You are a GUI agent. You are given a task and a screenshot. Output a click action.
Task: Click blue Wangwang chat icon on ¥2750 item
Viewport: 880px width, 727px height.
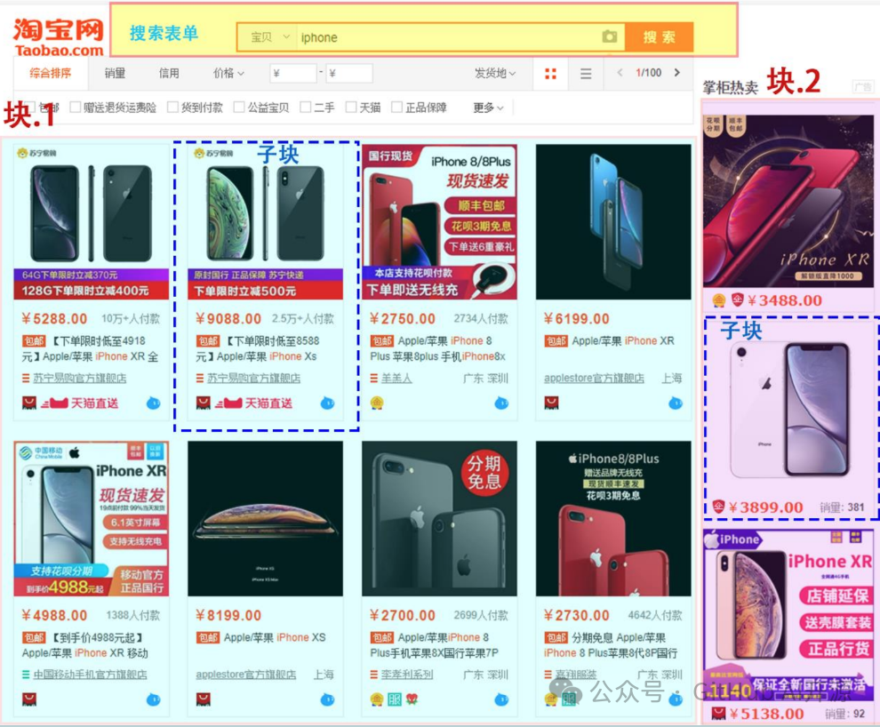pyautogui.click(x=501, y=403)
